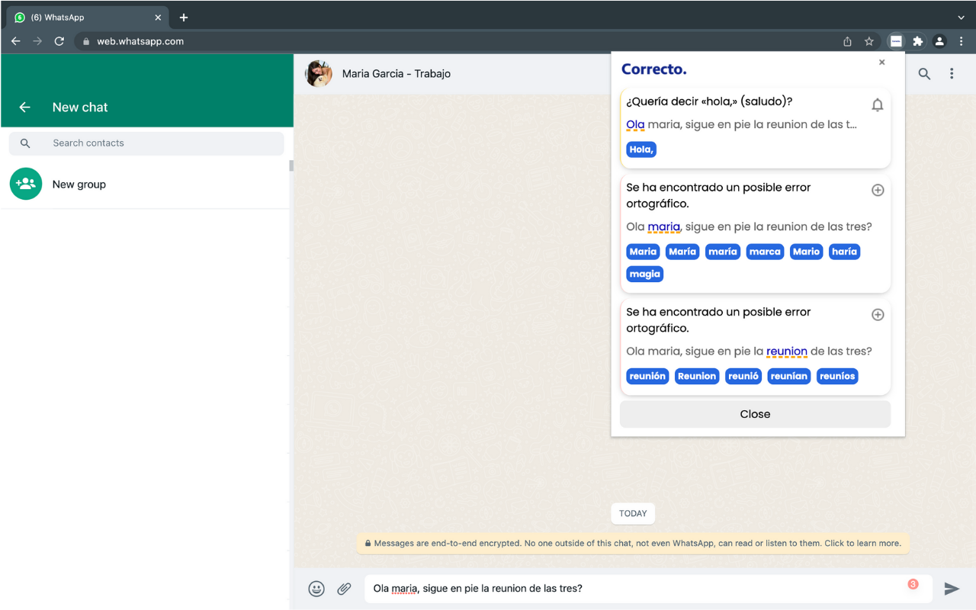Apply the "Reunion" capitalized suggestion

coord(697,376)
